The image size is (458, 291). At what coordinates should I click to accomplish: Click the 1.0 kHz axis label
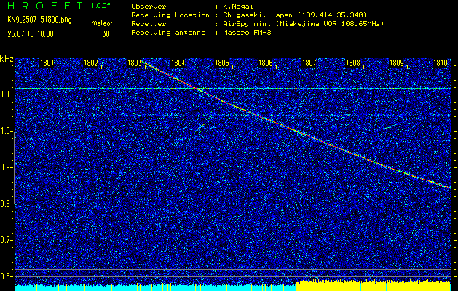tap(6, 131)
